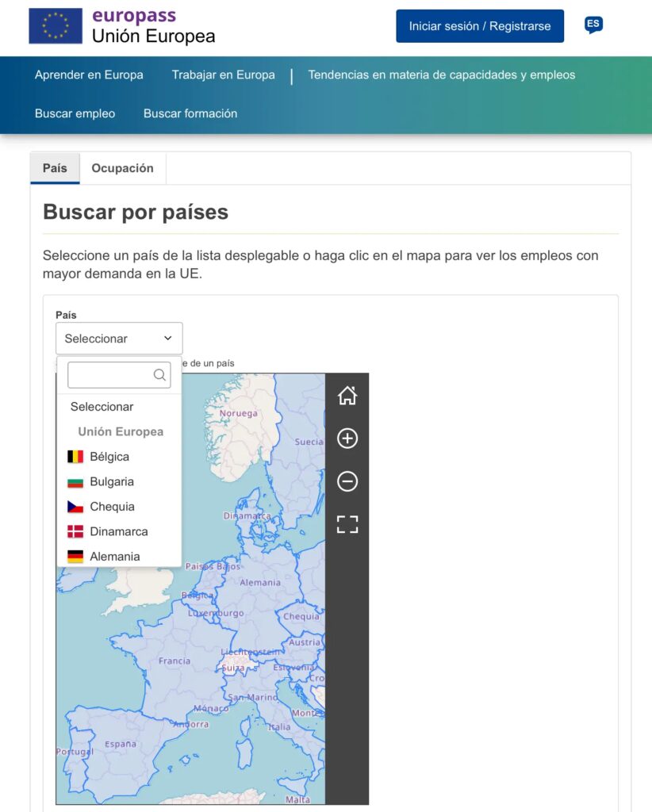652x812 pixels.
Task: Click the search magnifier in dropdown
Action: coord(159,375)
